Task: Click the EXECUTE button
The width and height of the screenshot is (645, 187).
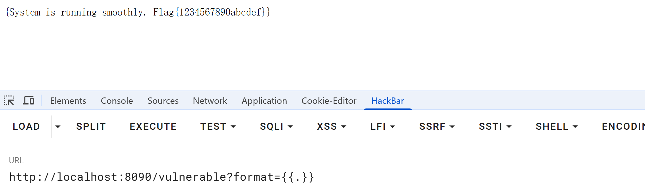Action: (x=153, y=127)
